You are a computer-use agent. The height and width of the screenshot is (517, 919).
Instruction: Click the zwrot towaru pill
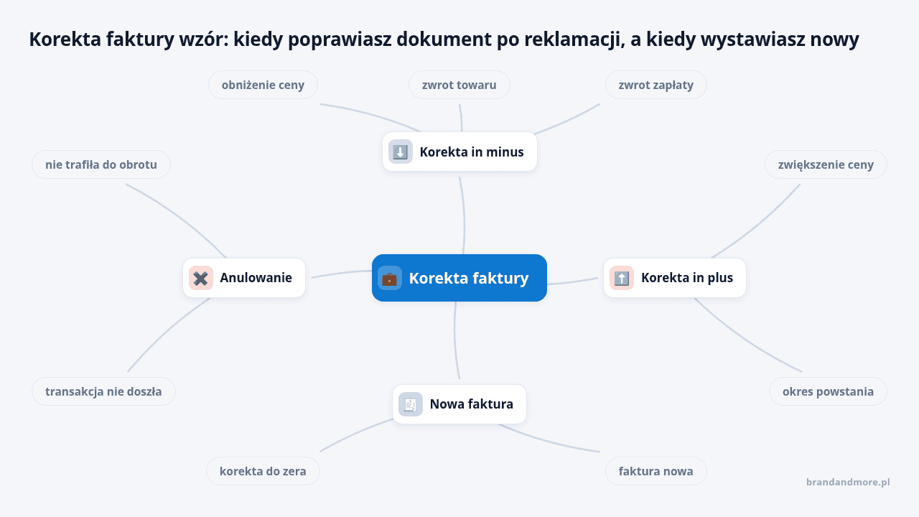[x=459, y=85]
